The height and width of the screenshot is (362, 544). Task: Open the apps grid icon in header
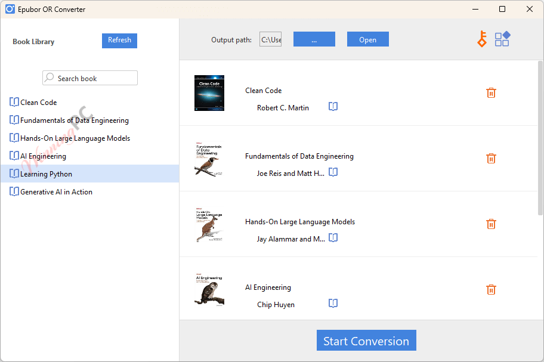point(502,39)
